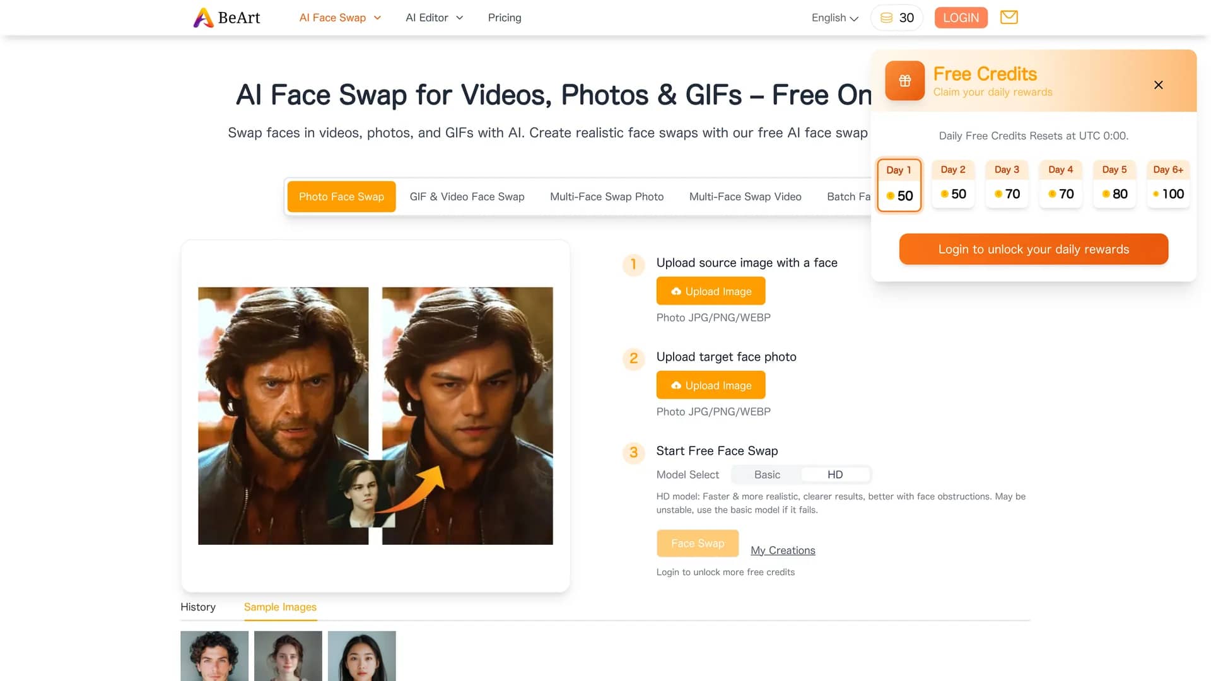
Task: Click the Face Swap button
Action: 697,544
